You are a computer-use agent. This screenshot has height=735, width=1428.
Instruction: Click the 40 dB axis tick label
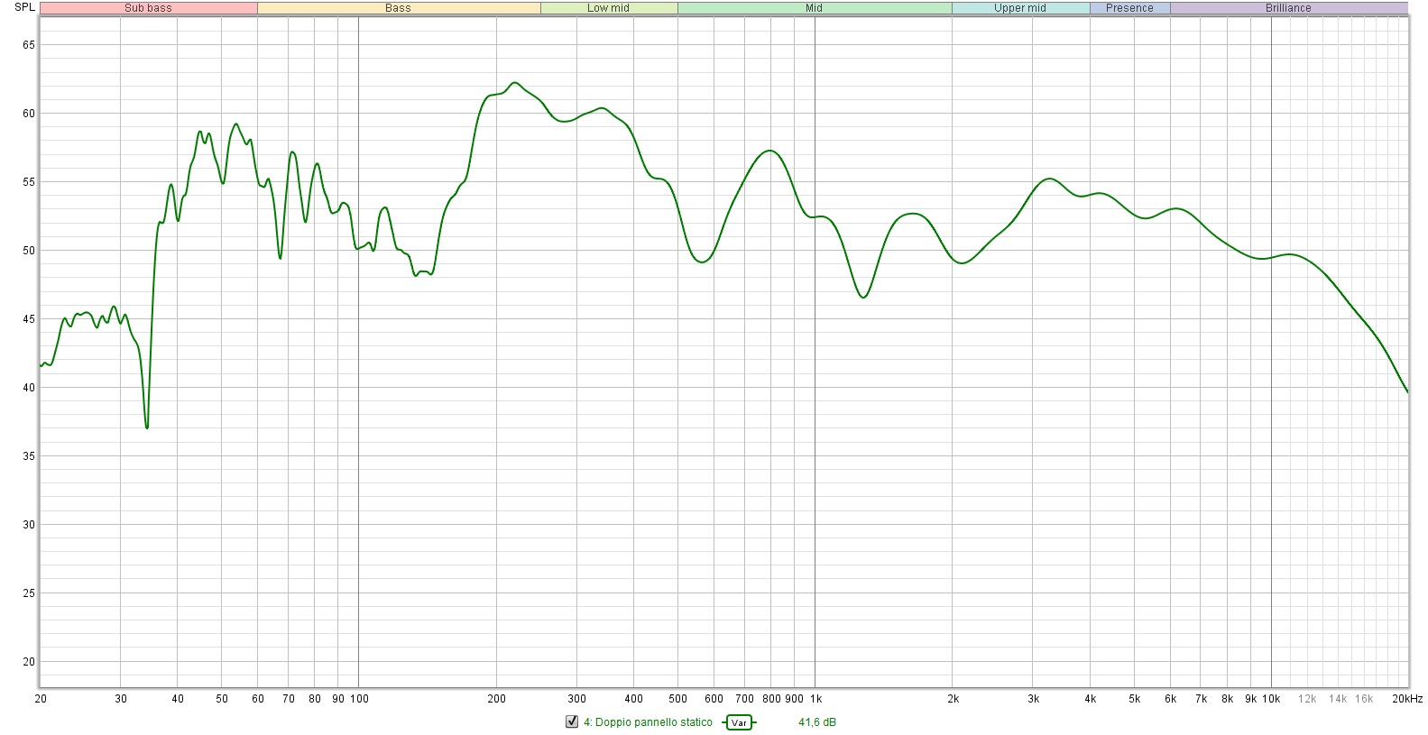tap(29, 388)
